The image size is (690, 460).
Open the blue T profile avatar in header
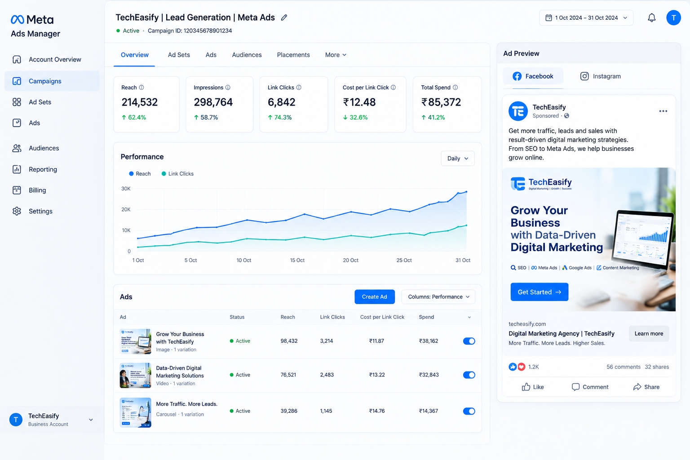(673, 18)
